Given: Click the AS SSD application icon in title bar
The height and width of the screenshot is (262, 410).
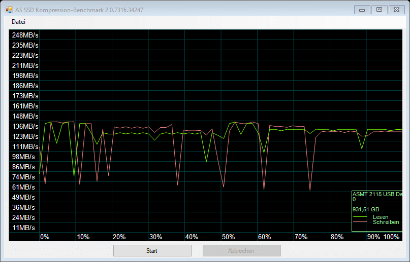Looking at the screenshot, I should pyautogui.click(x=9, y=9).
